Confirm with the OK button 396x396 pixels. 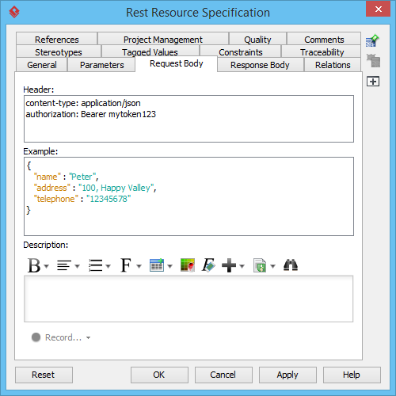coord(159,375)
